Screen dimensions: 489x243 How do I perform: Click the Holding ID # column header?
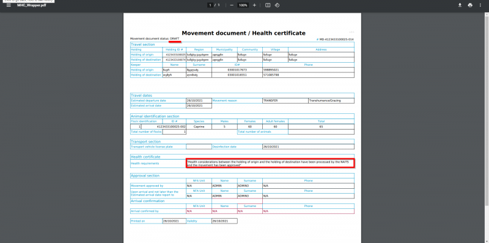pyautogui.click(x=174, y=49)
